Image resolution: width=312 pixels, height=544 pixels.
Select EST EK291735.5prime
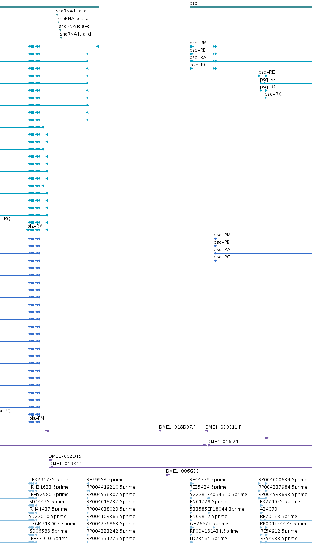click(x=52, y=480)
